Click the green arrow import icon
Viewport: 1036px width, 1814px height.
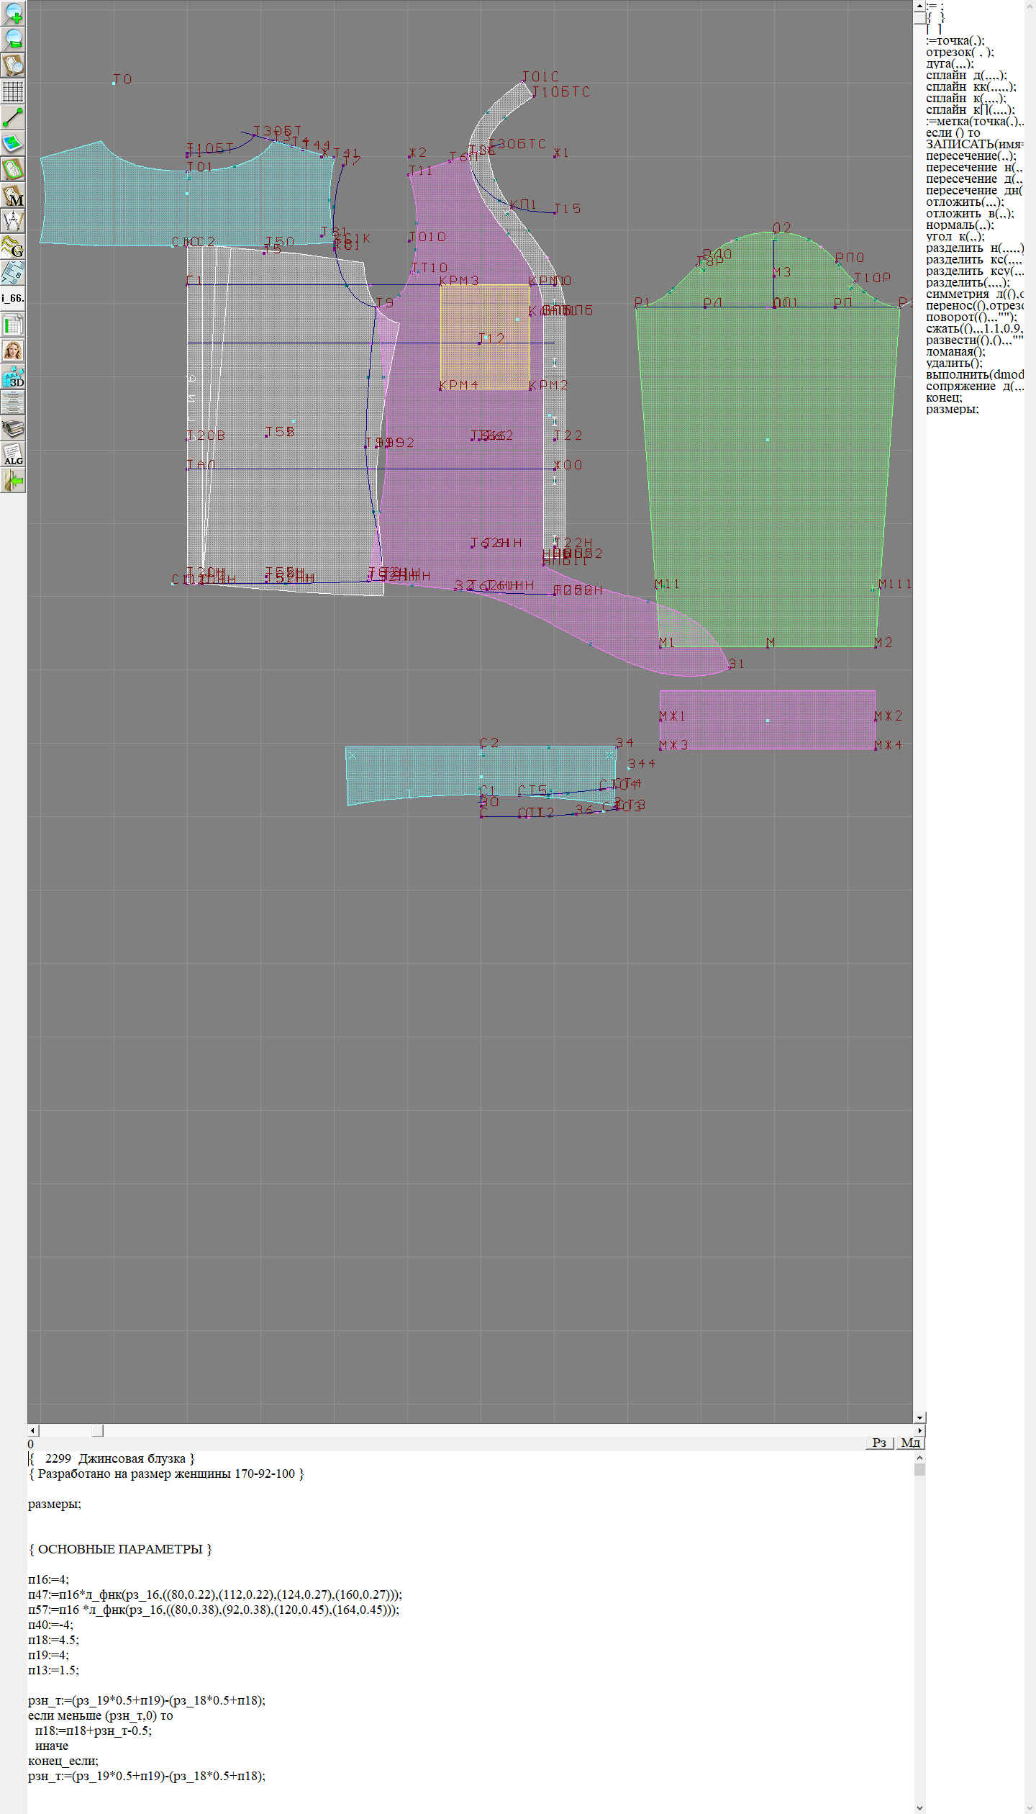13,480
